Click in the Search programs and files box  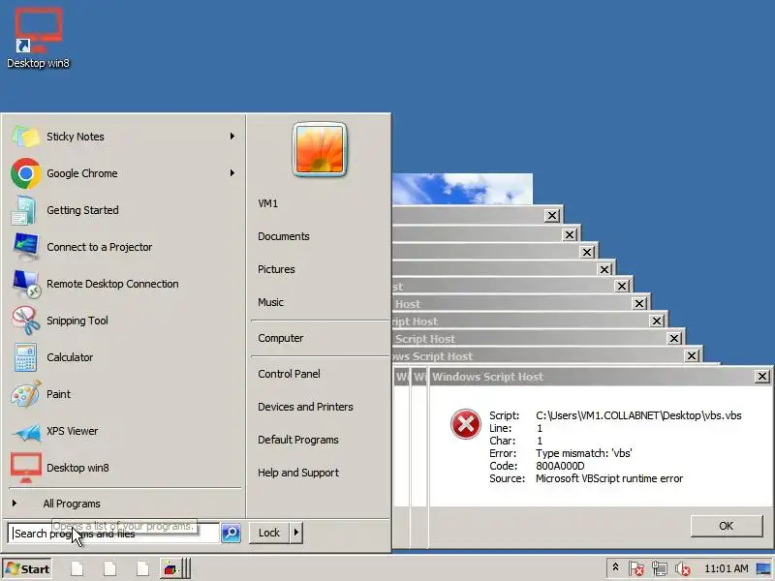coord(113,534)
